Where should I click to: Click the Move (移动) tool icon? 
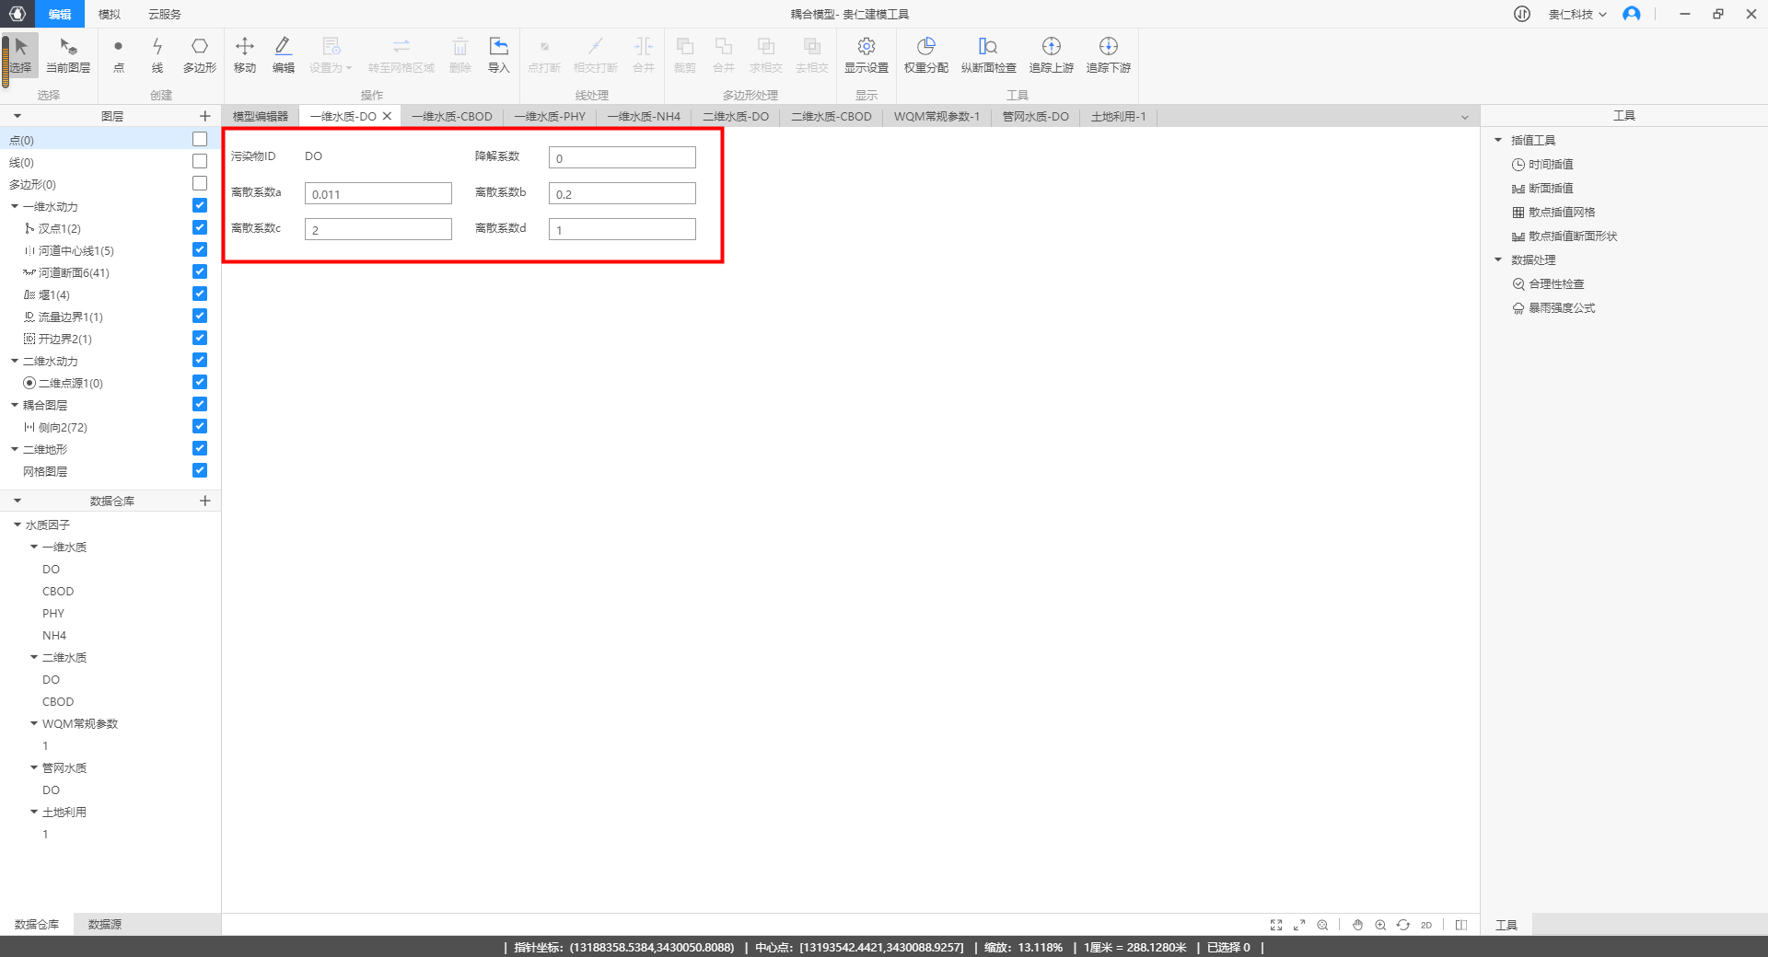pos(244,54)
